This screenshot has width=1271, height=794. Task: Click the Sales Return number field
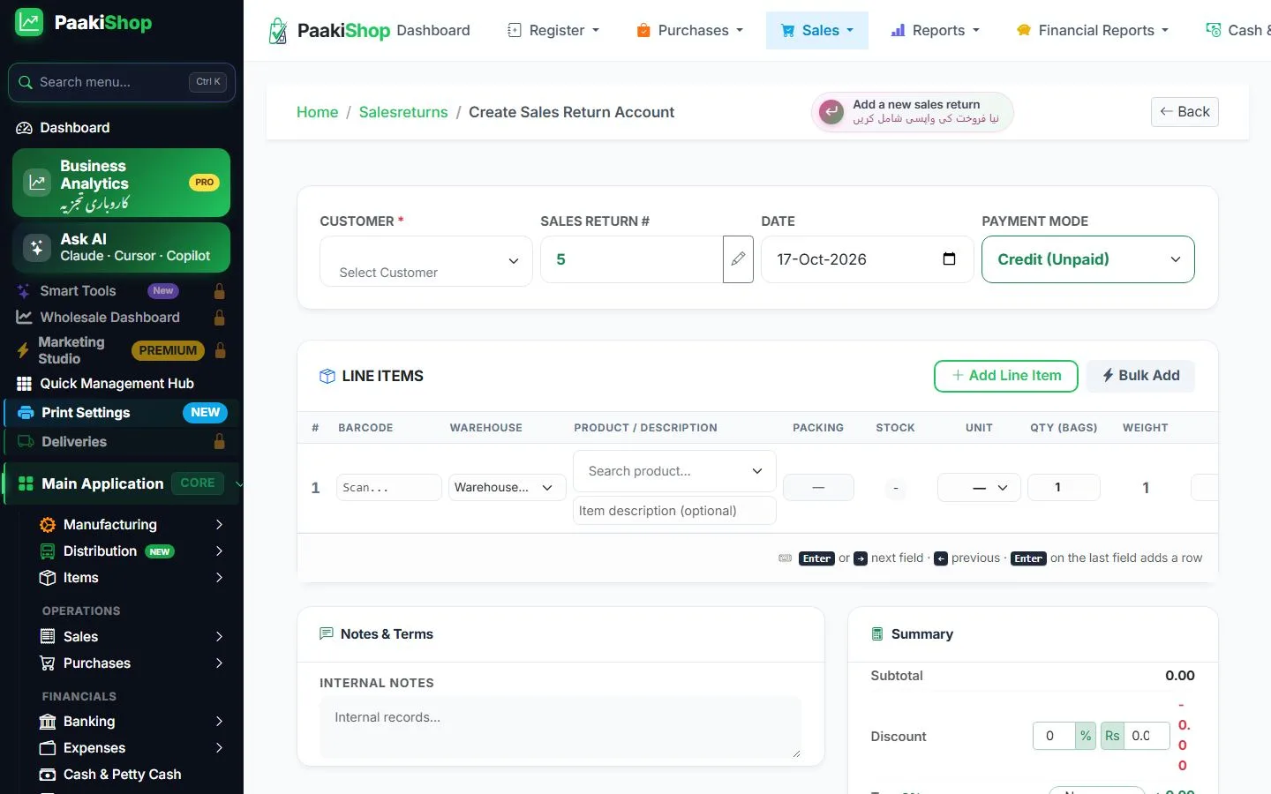point(632,259)
